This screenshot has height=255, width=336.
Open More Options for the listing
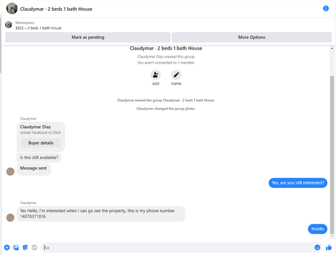(251, 38)
